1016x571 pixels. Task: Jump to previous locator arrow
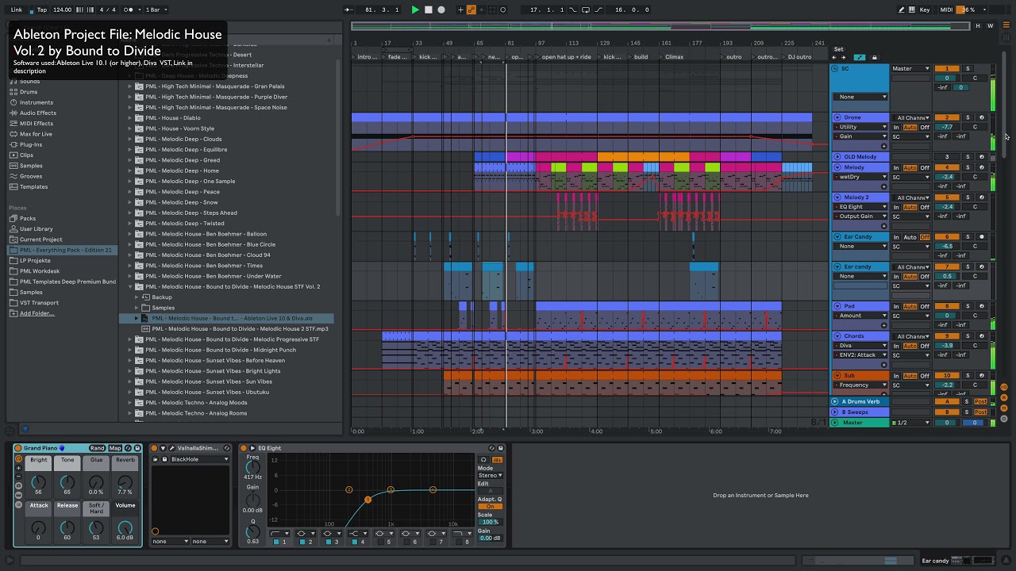[x=833, y=57]
